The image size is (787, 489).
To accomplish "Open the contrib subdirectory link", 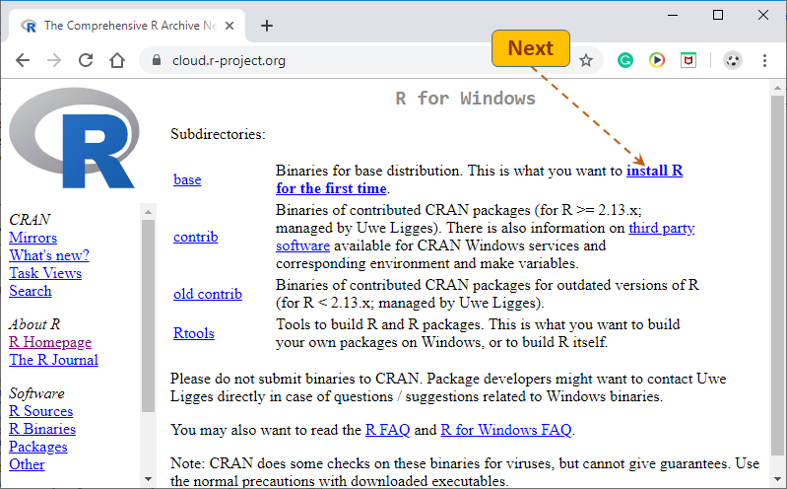I will pos(196,237).
